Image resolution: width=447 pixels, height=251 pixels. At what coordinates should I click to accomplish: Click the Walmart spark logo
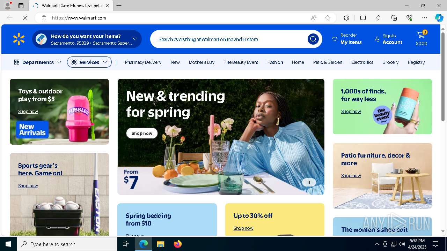19,39
